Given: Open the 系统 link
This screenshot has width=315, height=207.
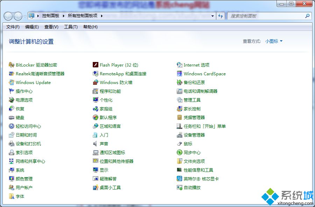Looking at the screenshot, I should tap(20, 170).
